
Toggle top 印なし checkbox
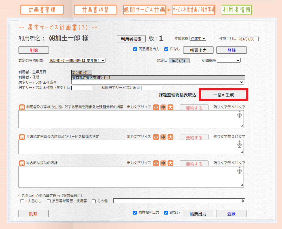coord(166,49)
